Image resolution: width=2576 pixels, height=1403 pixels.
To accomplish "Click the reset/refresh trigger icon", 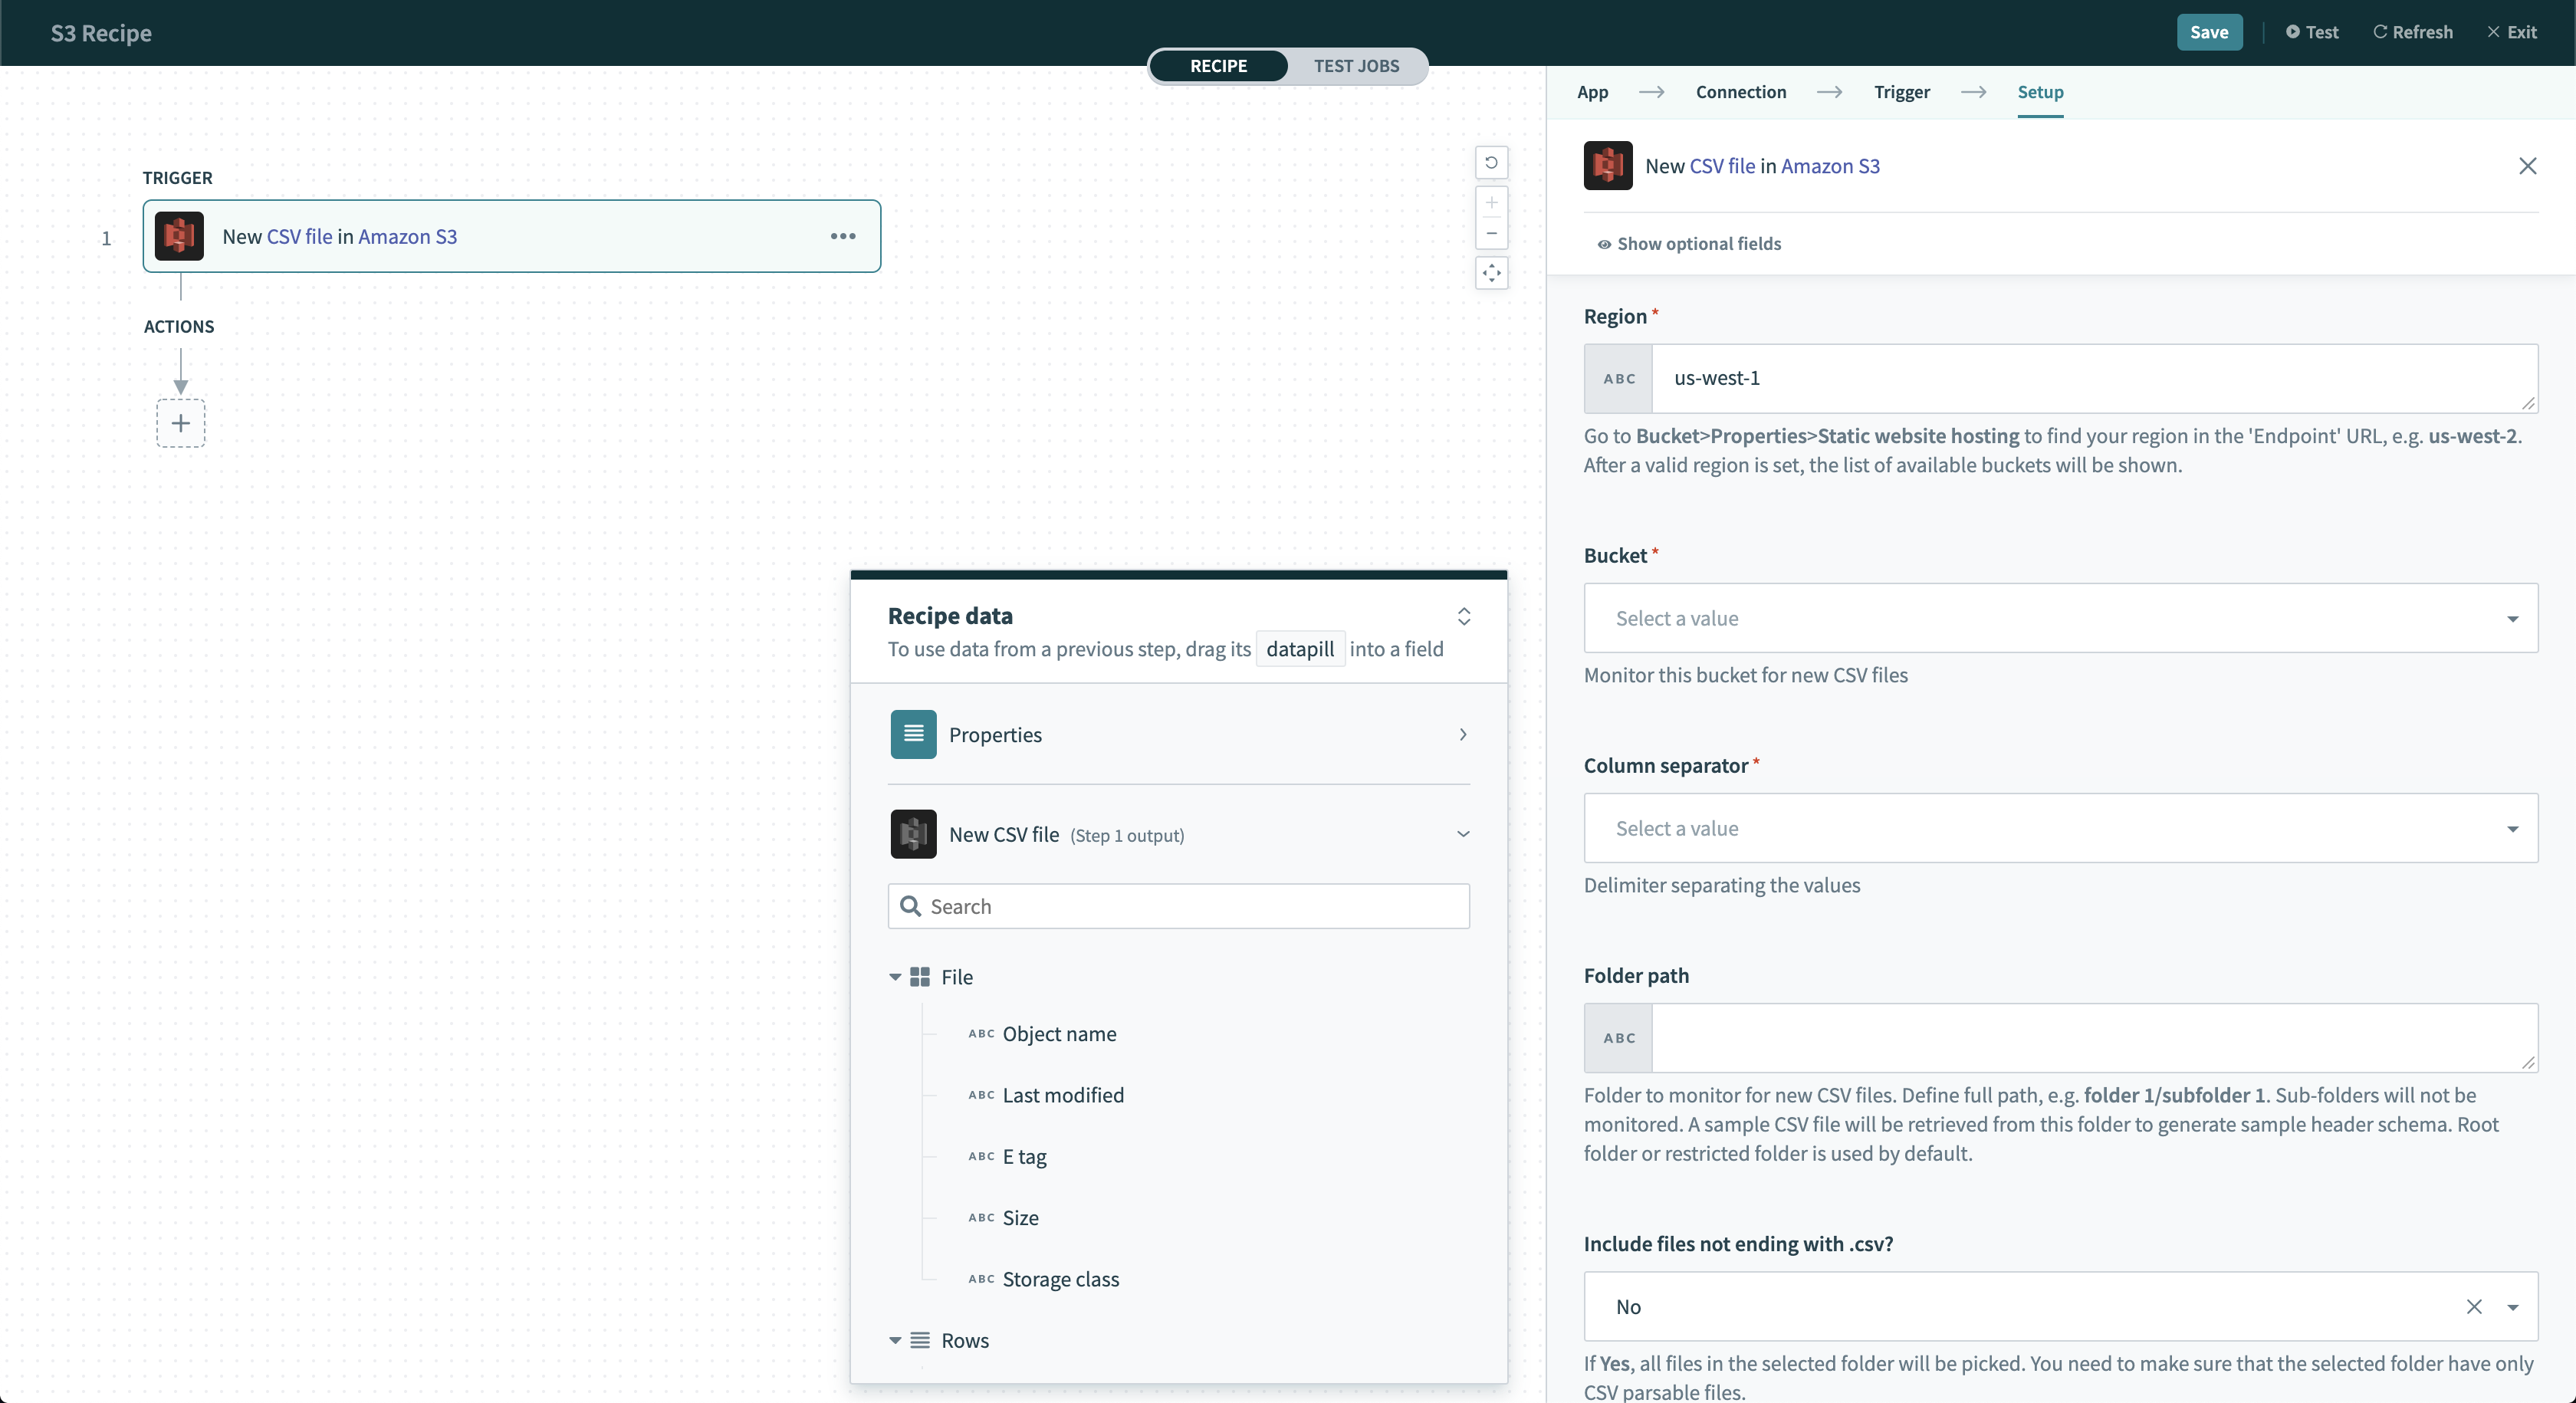I will (1491, 163).
